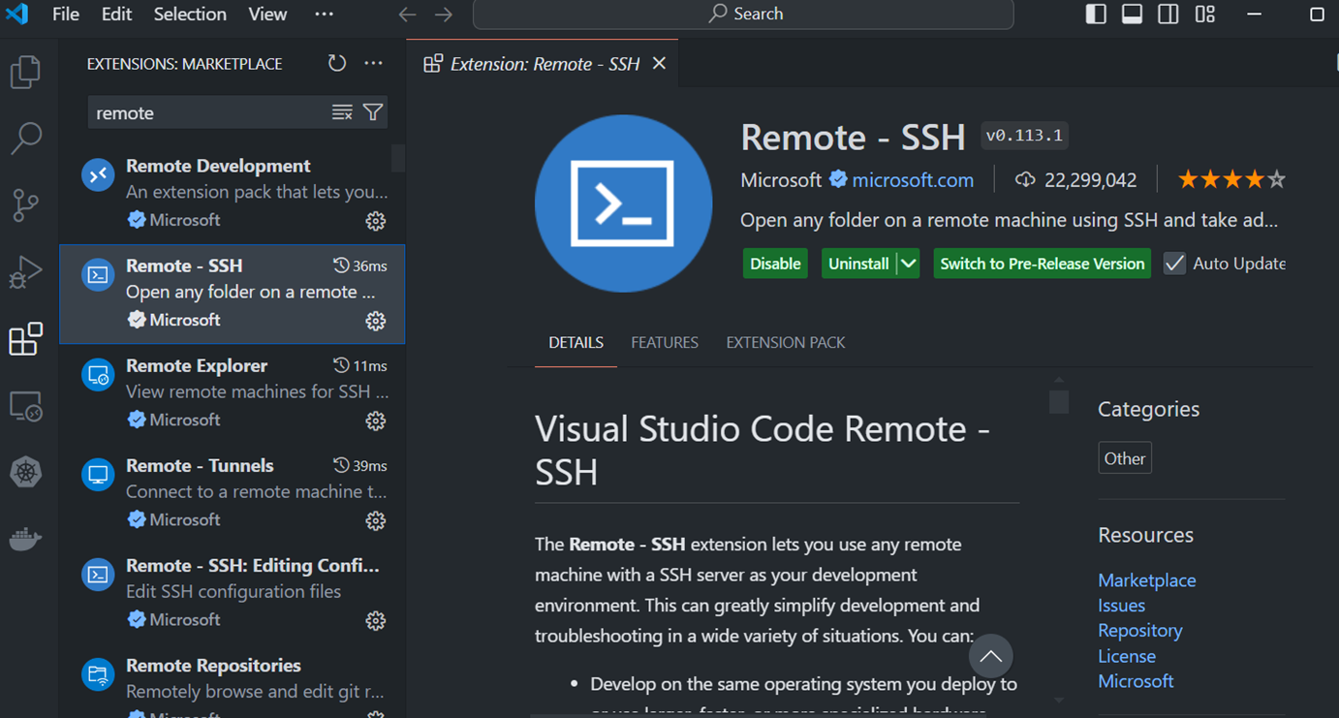Image resolution: width=1339 pixels, height=718 pixels.
Task: Open manage gear for Remote - SSH
Action: pyautogui.click(x=376, y=321)
